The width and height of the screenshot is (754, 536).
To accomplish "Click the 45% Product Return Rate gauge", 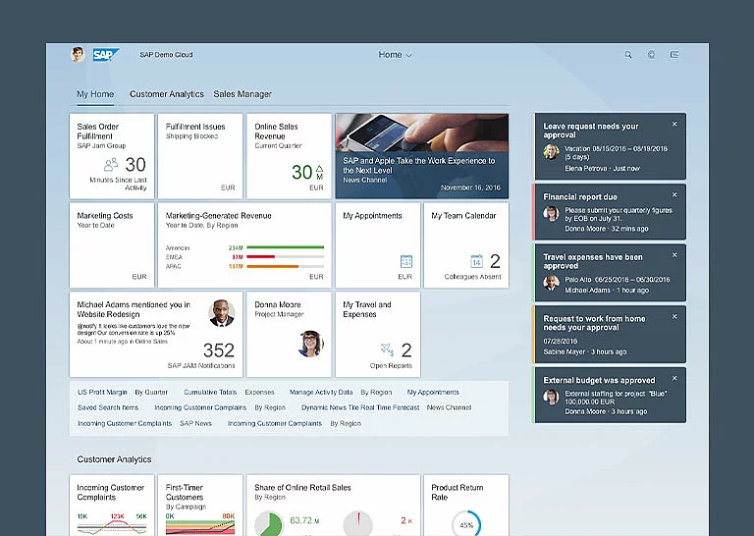I will tap(466, 524).
